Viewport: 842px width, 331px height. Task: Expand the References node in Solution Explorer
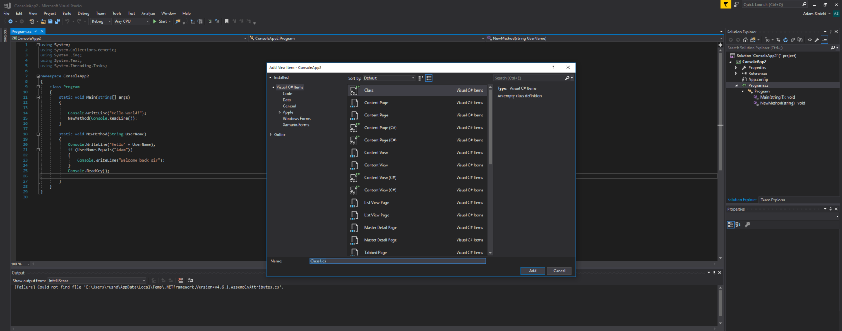click(736, 74)
